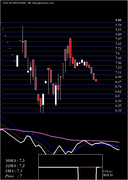
Task: Click the 12MA : 7.2 readout
Action: (15, 166)
